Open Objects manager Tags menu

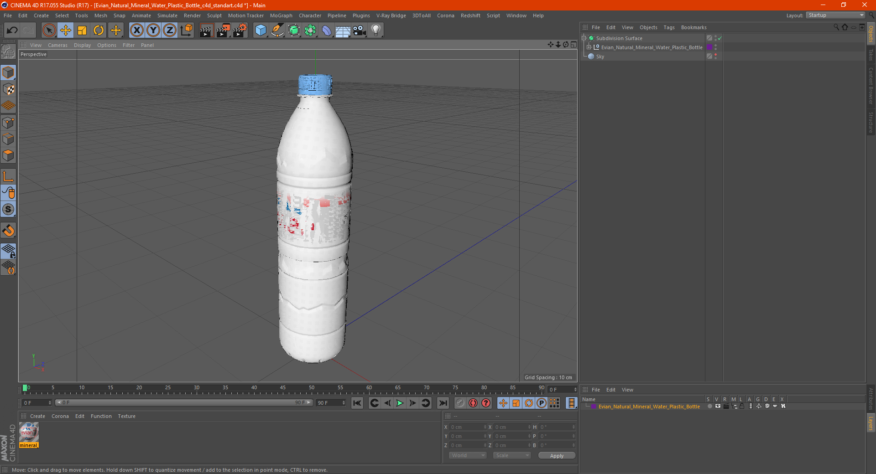click(x=669, y=27)
